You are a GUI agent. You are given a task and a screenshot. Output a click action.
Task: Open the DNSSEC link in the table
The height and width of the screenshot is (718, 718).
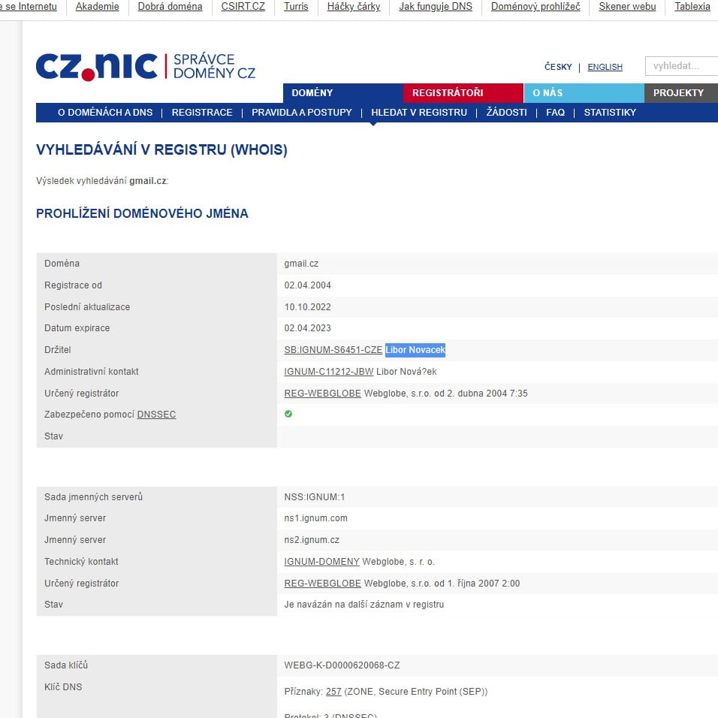click(x=156, y=415)
